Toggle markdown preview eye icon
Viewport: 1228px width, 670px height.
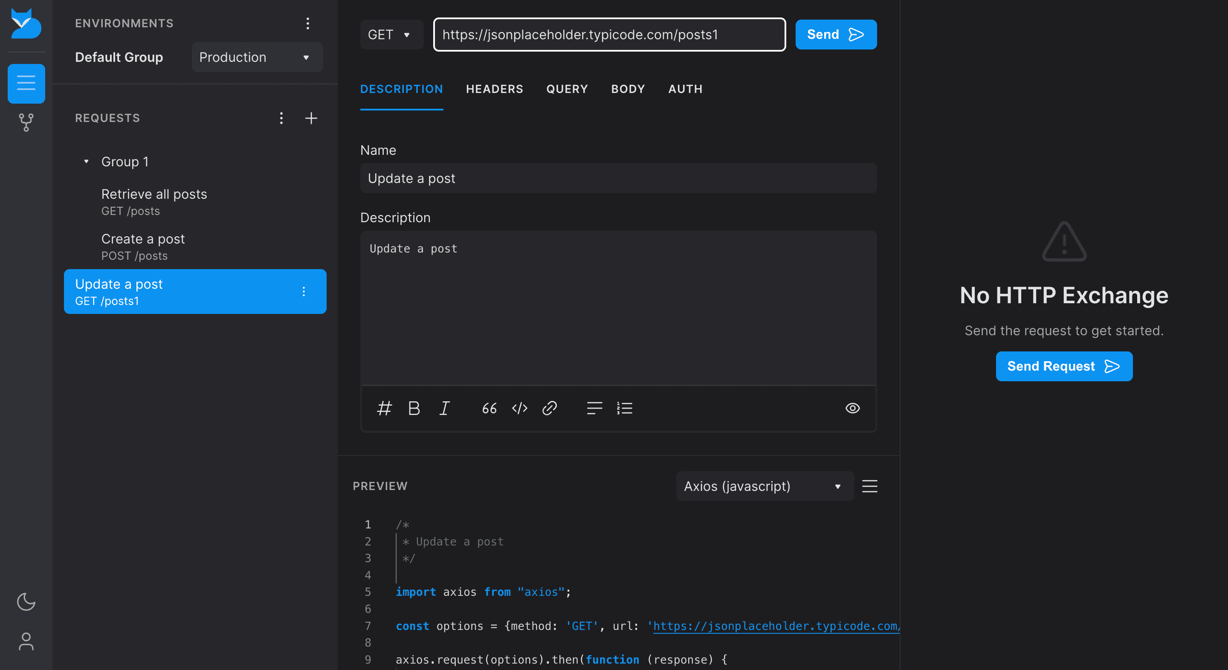[852, 408]
